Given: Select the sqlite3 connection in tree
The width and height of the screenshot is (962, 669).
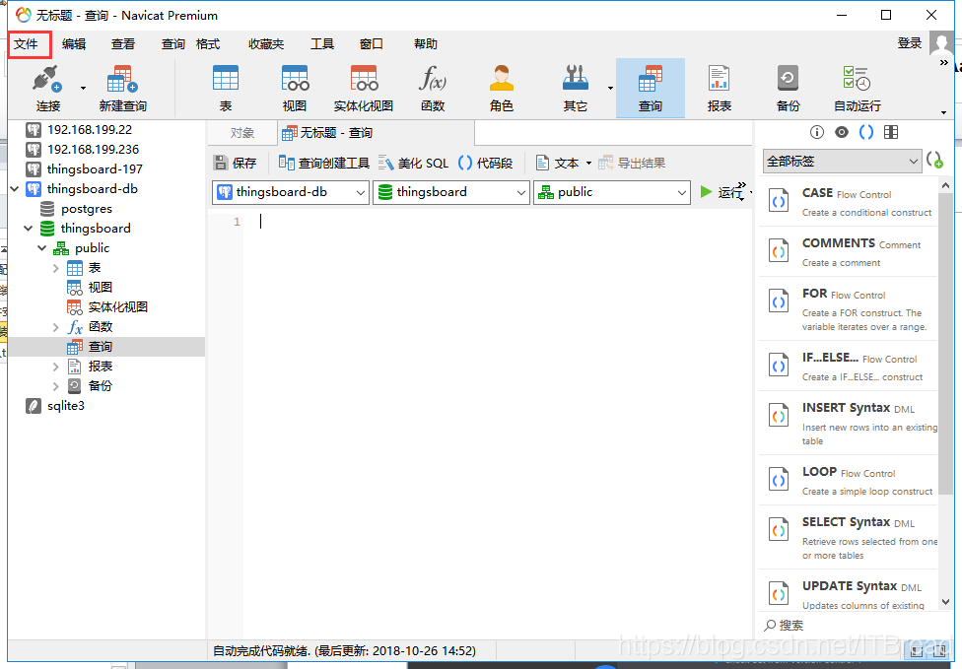Looking at the screenshot, I should pos(66,405).
